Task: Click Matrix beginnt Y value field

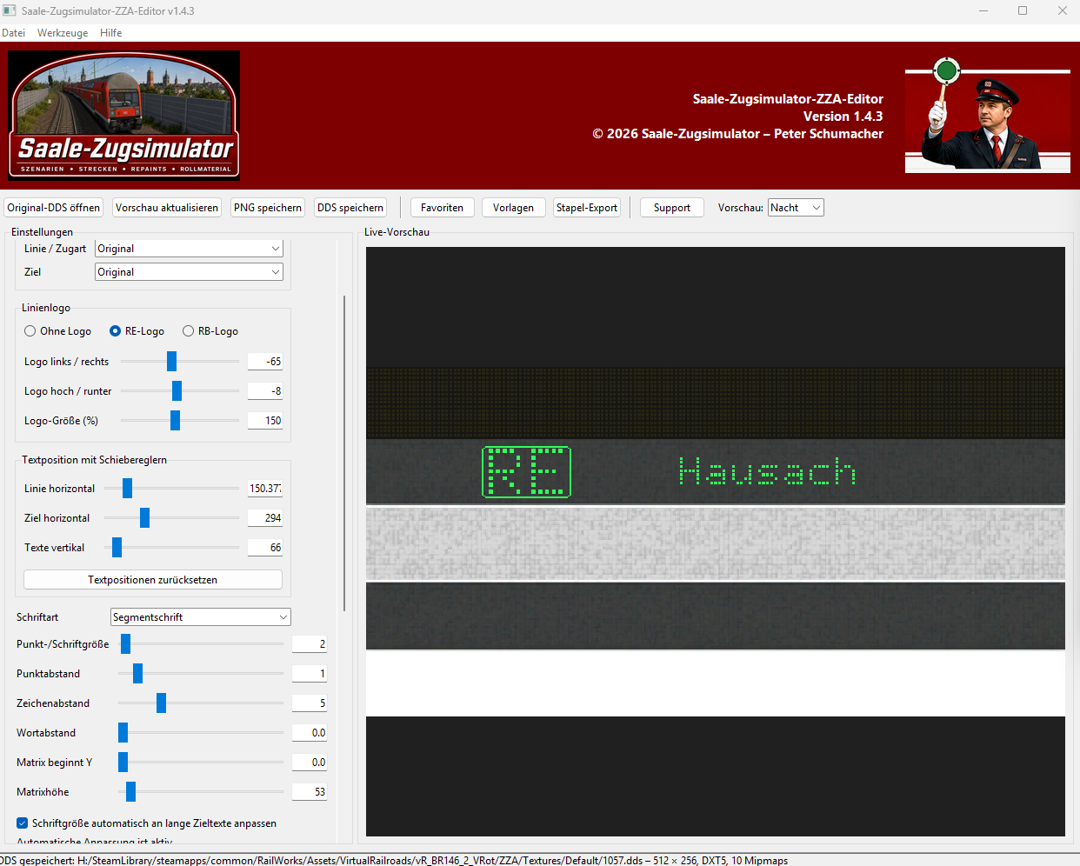Action: (x=310, y=763)
